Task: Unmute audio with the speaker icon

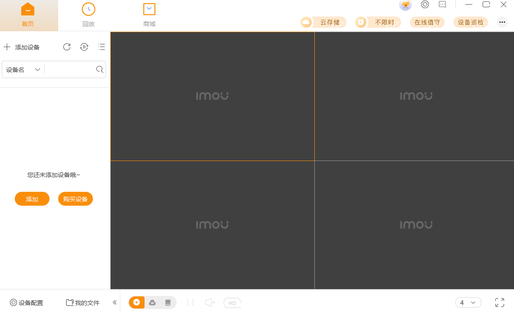Action: click(x=210, y=302)
